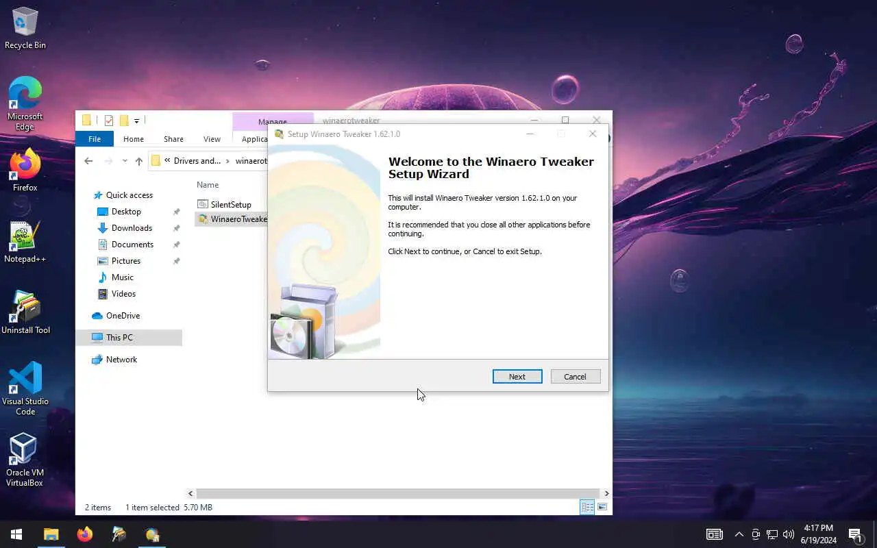Launch Visual Studio Code desktop shortcut
Viewport: 877px width, 548px height.
point(25,388)
